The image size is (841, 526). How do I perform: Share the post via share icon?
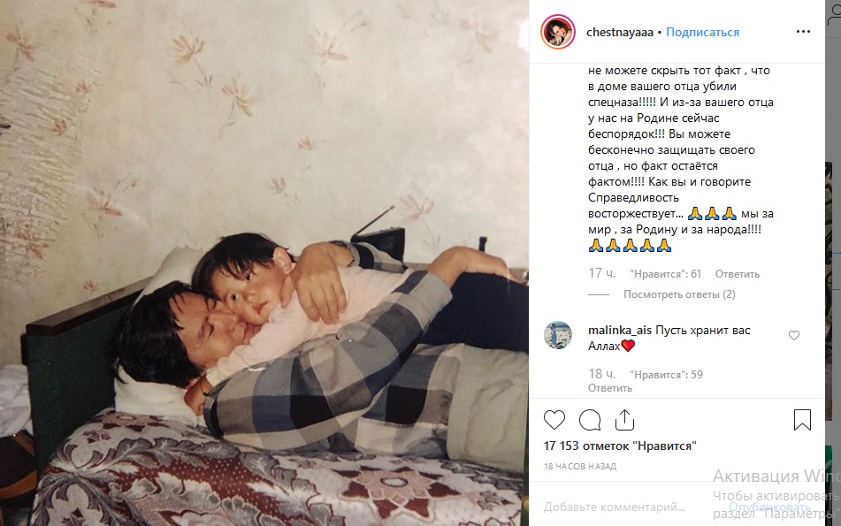click(624, 419)
